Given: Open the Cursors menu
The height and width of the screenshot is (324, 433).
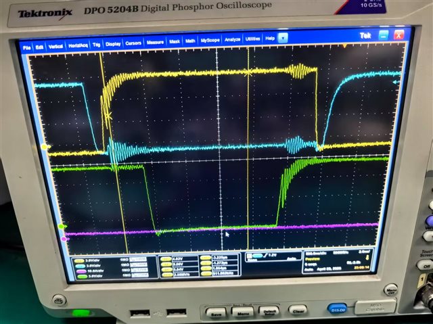Looking at the screenshot, I should pos(133,43).
